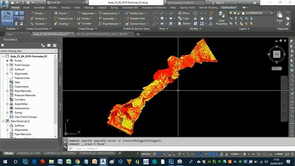This screenshot has height=166, width=295.
Task: Select the Stretch command
Action: (184, 24)
